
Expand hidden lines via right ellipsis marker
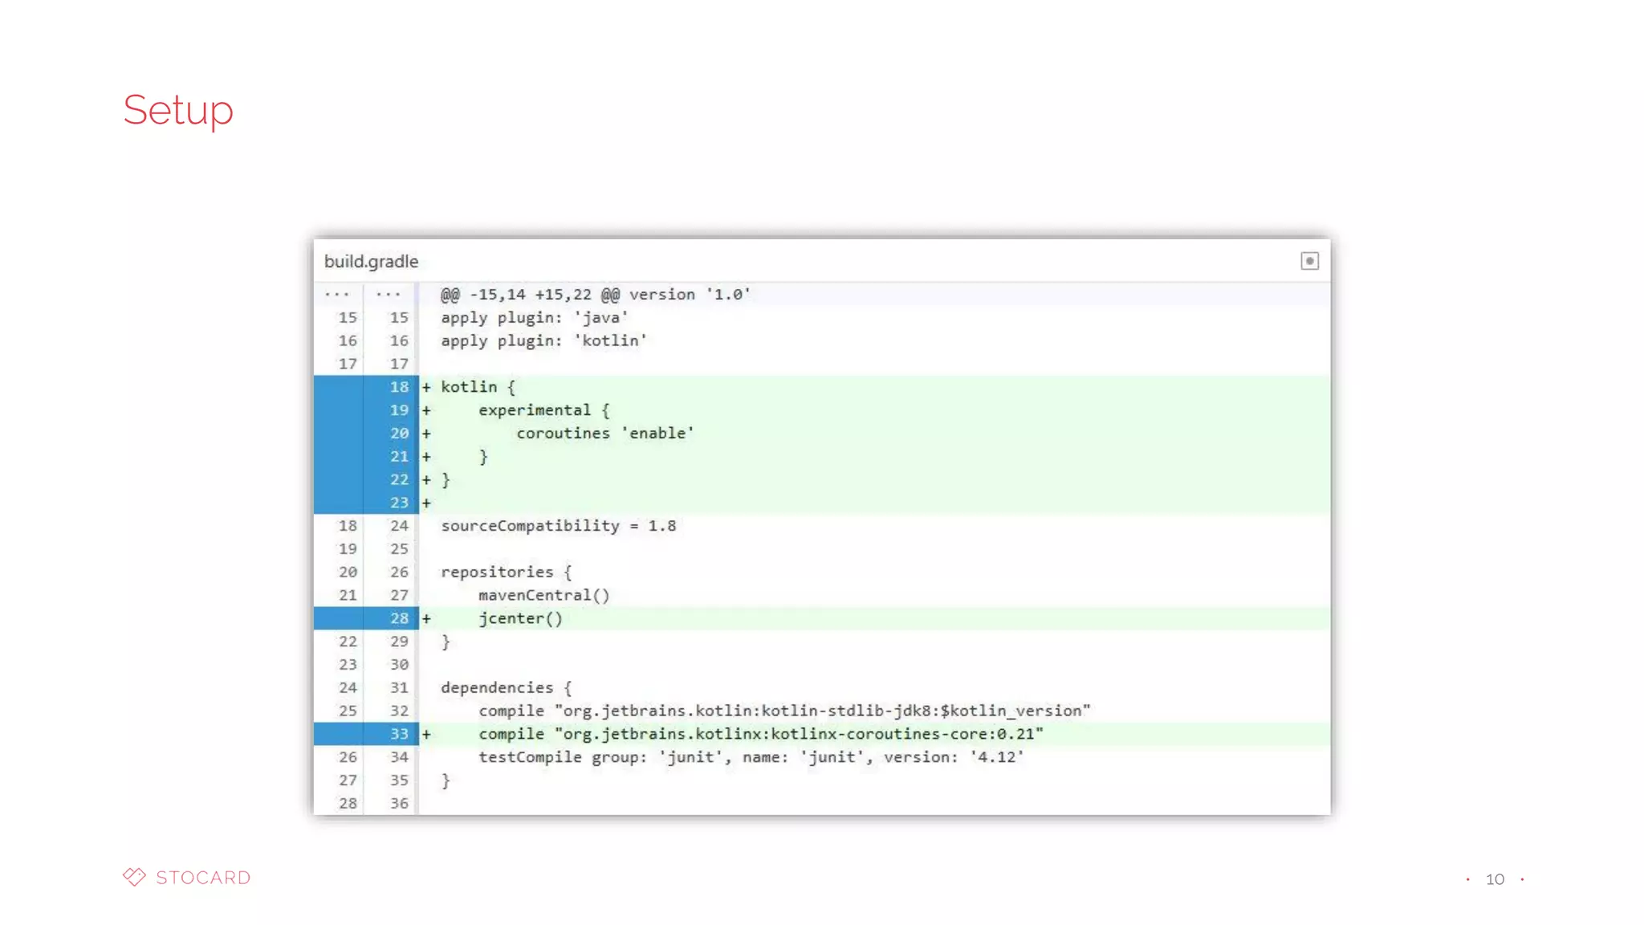pyautogui.click(x=389, y=295)
